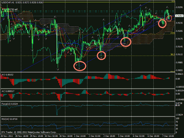Click price scale value 0.9235

coord(179,23)
